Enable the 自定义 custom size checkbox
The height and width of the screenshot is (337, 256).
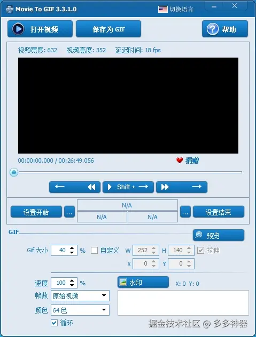pyautogui.click(x=94, y=250)
